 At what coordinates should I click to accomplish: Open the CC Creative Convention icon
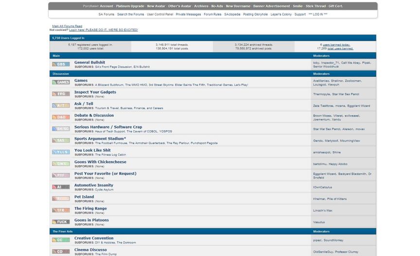point(61,240)
